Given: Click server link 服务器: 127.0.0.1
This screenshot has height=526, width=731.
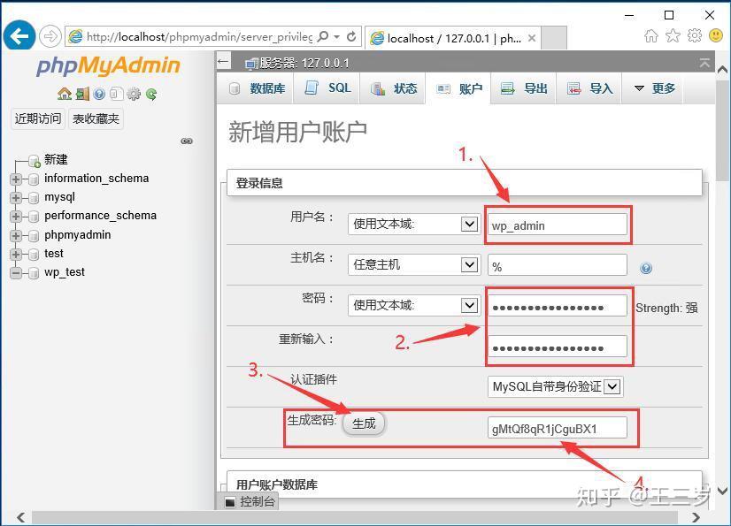Looking at the screenshot, I should click(304, 63).
